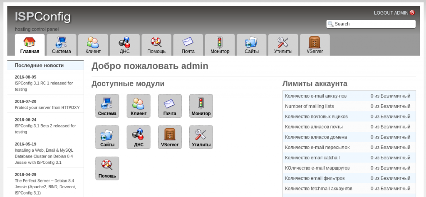Screen dimensions: 426x197
Task: Switch to the VServer tab in navigation
Action: (315, 45)
